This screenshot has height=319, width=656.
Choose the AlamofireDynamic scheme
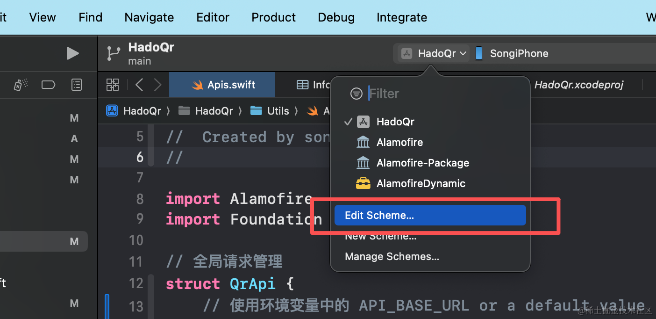pyautogui.click(x=430, y=183)
